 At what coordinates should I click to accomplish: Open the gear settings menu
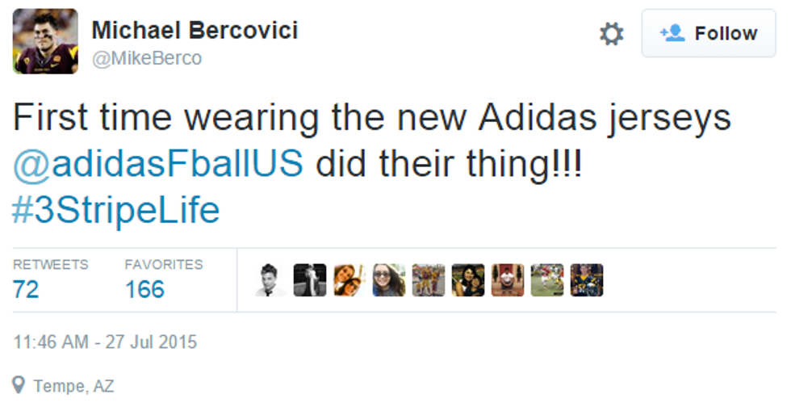coord(611,34)
